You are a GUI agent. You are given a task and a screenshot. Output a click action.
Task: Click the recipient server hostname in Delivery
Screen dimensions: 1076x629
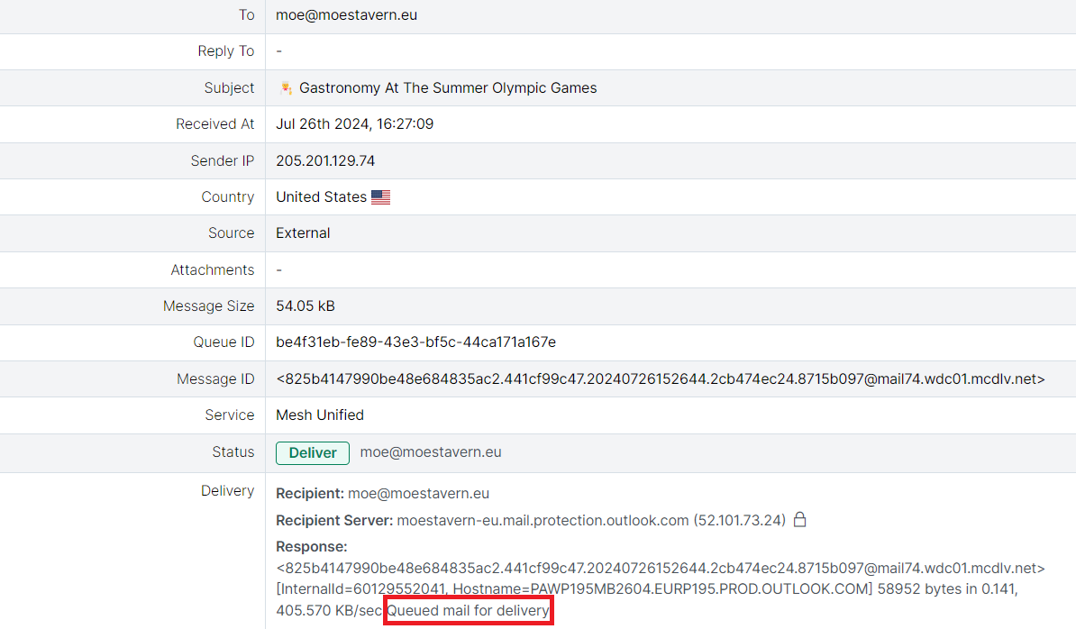click(x=543, y=520)
